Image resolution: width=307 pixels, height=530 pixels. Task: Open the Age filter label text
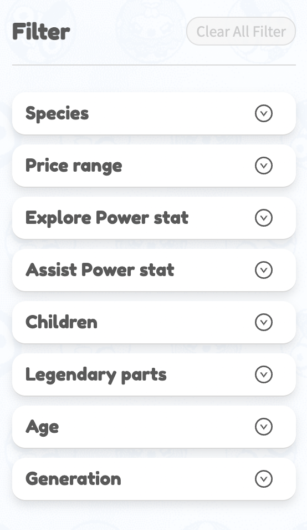tap(42, 427)
